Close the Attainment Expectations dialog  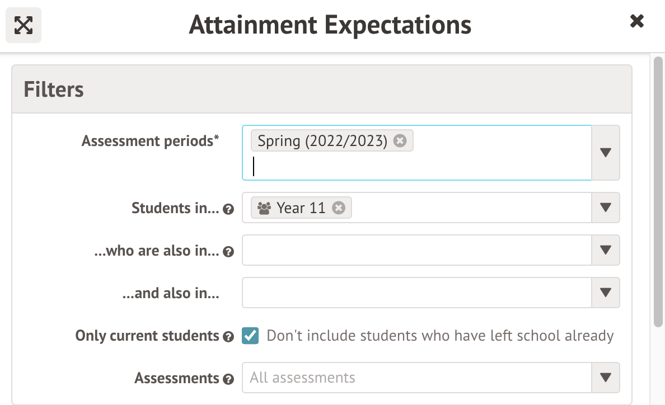pos(636,21)
